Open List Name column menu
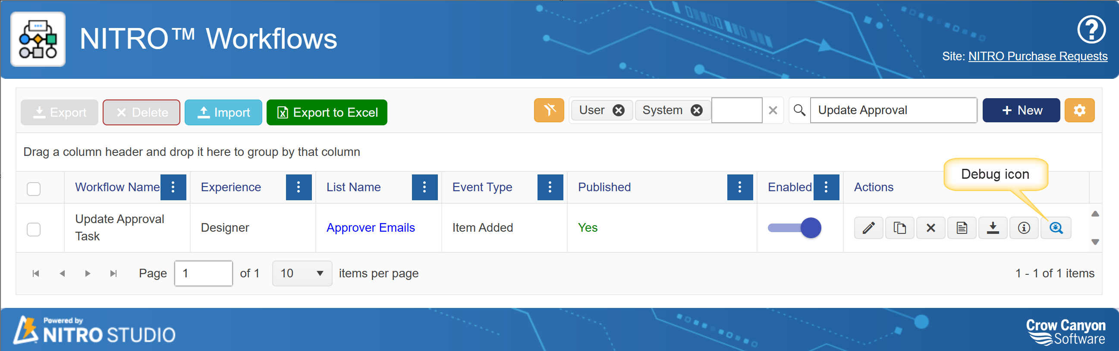The height and width of the screenshot is (351, 1119). (425, 187)
